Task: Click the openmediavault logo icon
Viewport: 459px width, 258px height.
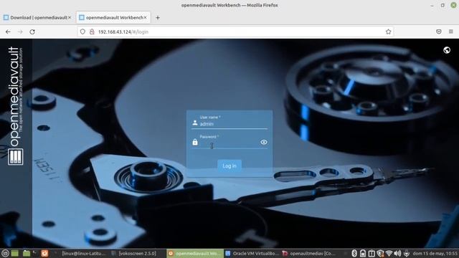Action: (15, 157)
